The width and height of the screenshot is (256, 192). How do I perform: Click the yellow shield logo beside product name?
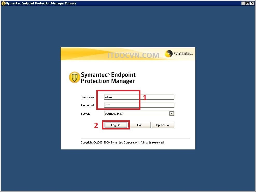74,77
